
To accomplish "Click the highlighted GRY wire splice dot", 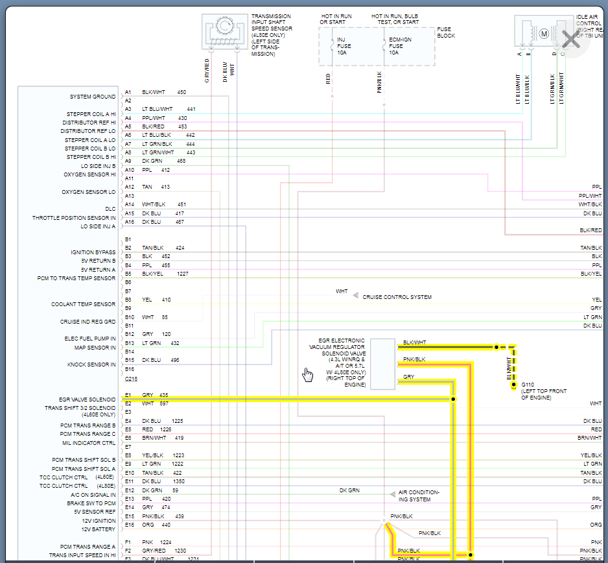I will coord(453,399).
